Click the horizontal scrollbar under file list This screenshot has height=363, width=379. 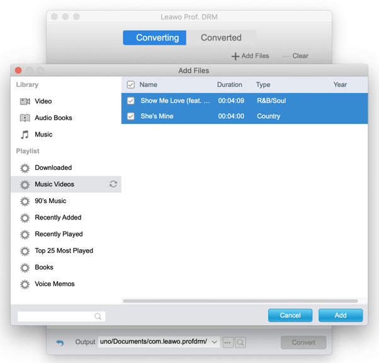coord(240,301)
